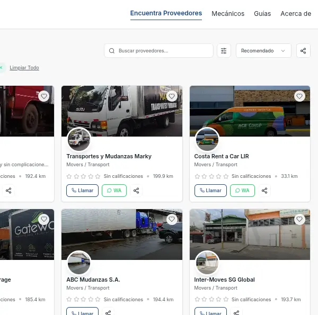318x315 pixels.
Task: Call Costa Rent a Car LIR via Llamar
Action: coord(210,191)
